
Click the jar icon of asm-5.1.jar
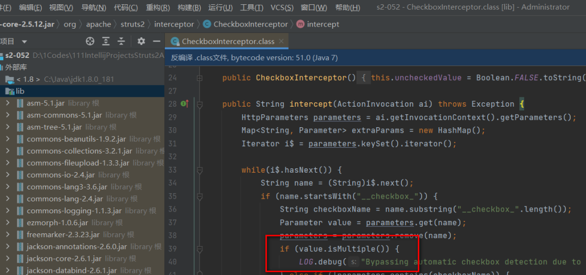[x=20, y=103]
